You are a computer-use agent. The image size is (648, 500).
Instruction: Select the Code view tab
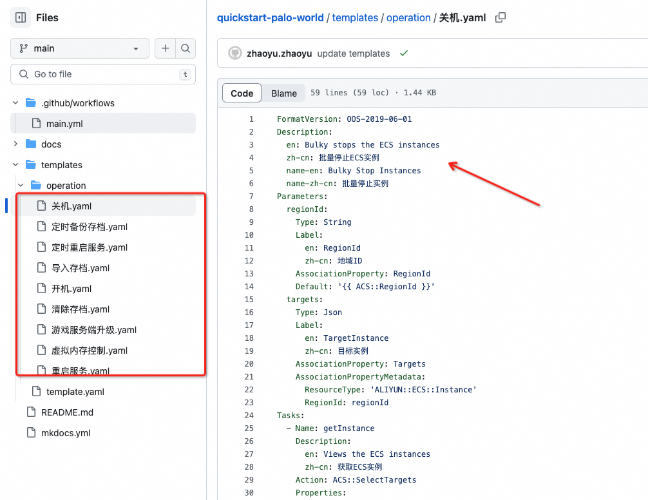click(242, 93)
